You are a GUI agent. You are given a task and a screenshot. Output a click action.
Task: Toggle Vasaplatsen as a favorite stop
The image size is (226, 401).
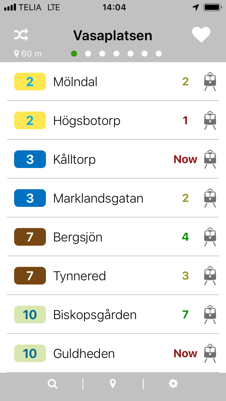pyautogui.click(x=201, y=34)
